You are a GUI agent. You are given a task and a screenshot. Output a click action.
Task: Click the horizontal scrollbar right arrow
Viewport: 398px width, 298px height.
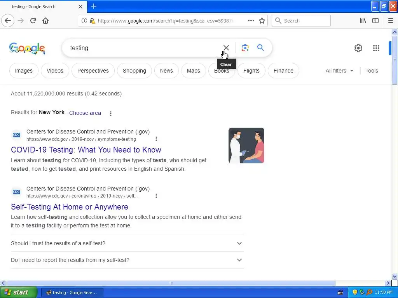pos(388,283)
